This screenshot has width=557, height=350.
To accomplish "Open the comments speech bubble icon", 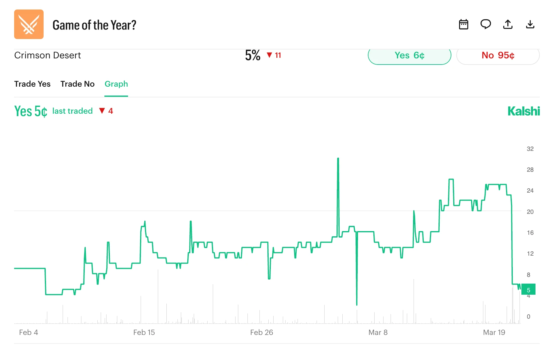I will 485,24.
